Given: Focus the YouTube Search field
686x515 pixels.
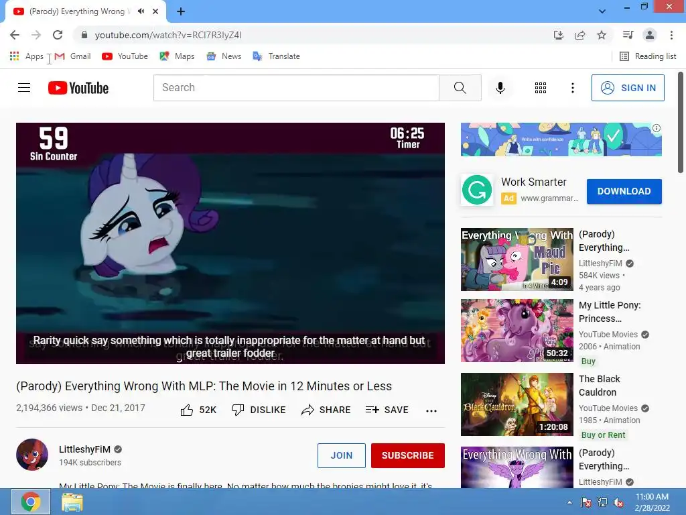Looking at the screenshot, I should pyautogui.click(x=296, y=88).
